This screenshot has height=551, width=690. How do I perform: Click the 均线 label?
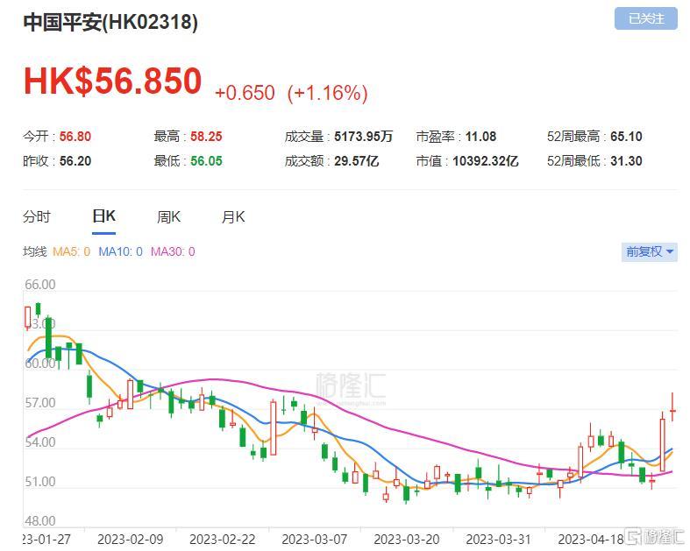[35, 251]
